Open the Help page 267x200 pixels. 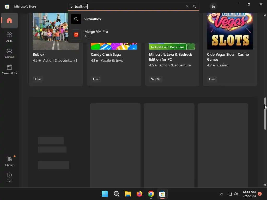pos(9,177)
